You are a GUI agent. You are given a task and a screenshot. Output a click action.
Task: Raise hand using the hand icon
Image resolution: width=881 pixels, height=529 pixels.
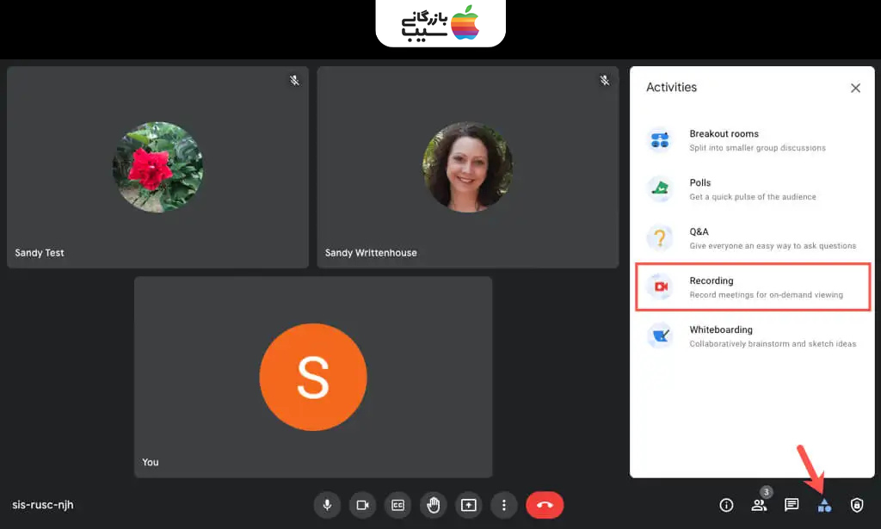pos(434,505)
